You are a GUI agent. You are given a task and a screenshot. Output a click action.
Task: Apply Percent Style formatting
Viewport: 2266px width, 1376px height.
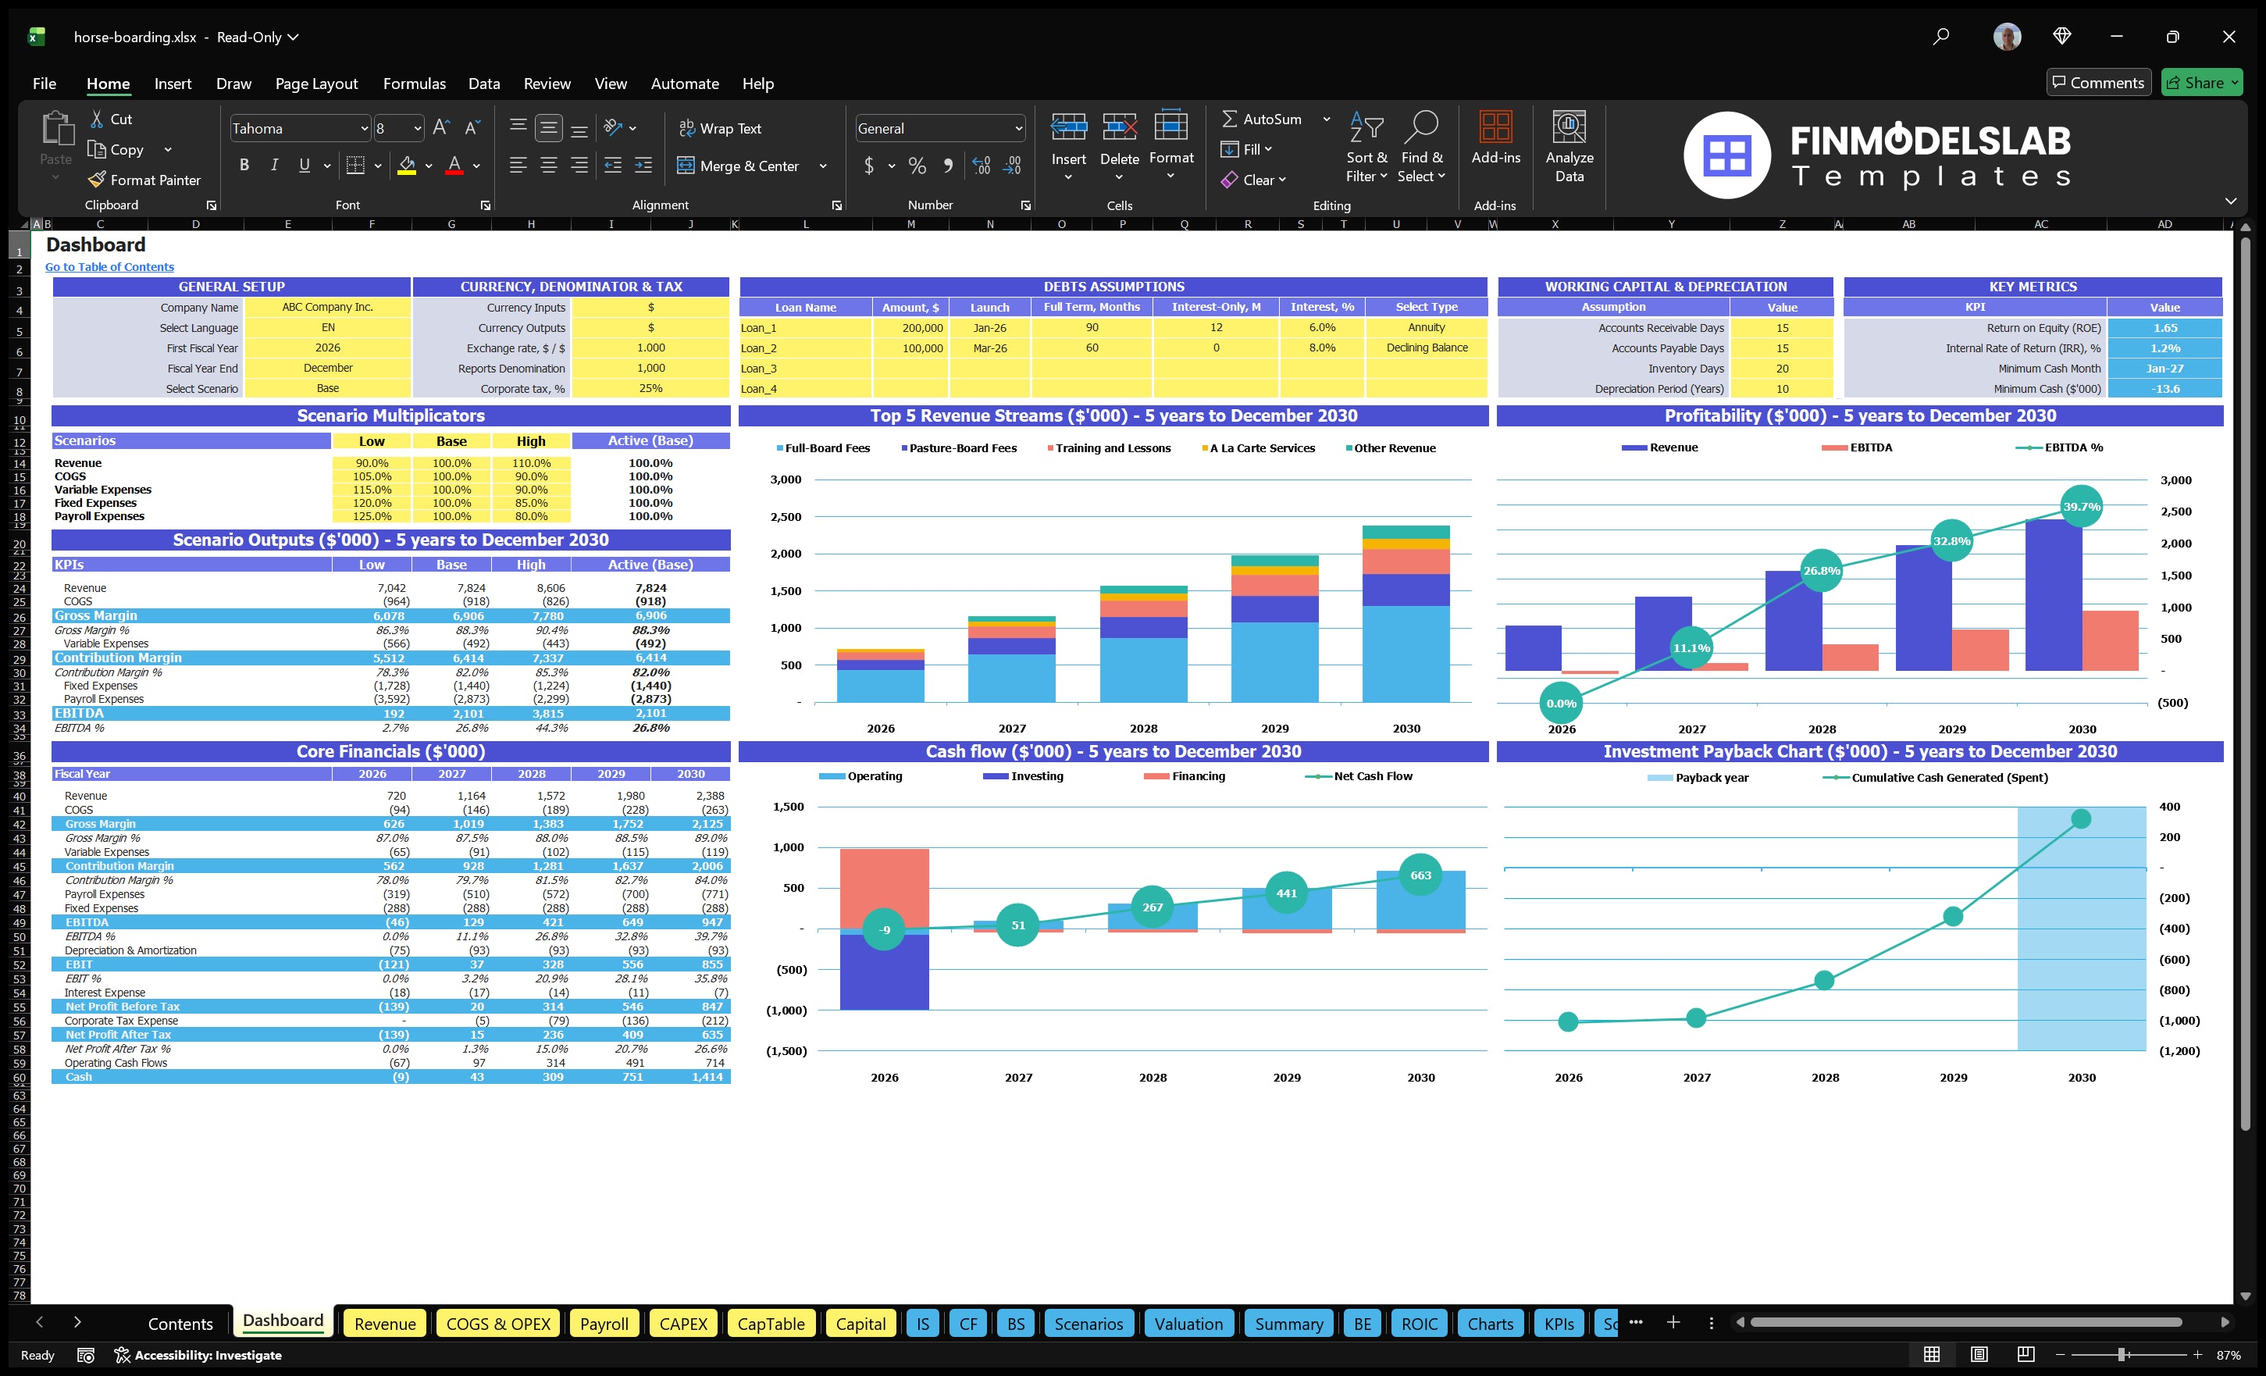tap(916, 166)
